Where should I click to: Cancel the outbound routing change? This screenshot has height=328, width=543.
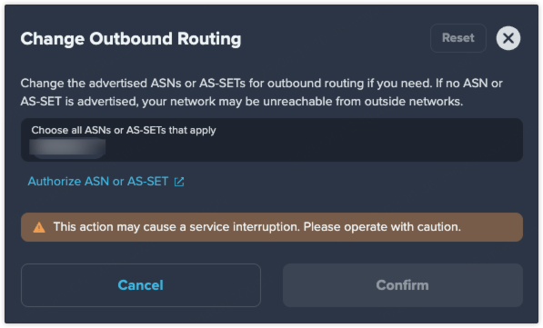[x=141, y=285]
